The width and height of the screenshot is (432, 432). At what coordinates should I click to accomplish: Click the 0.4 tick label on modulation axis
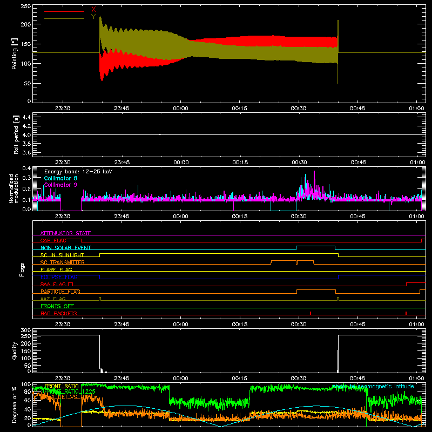(26, 168)
